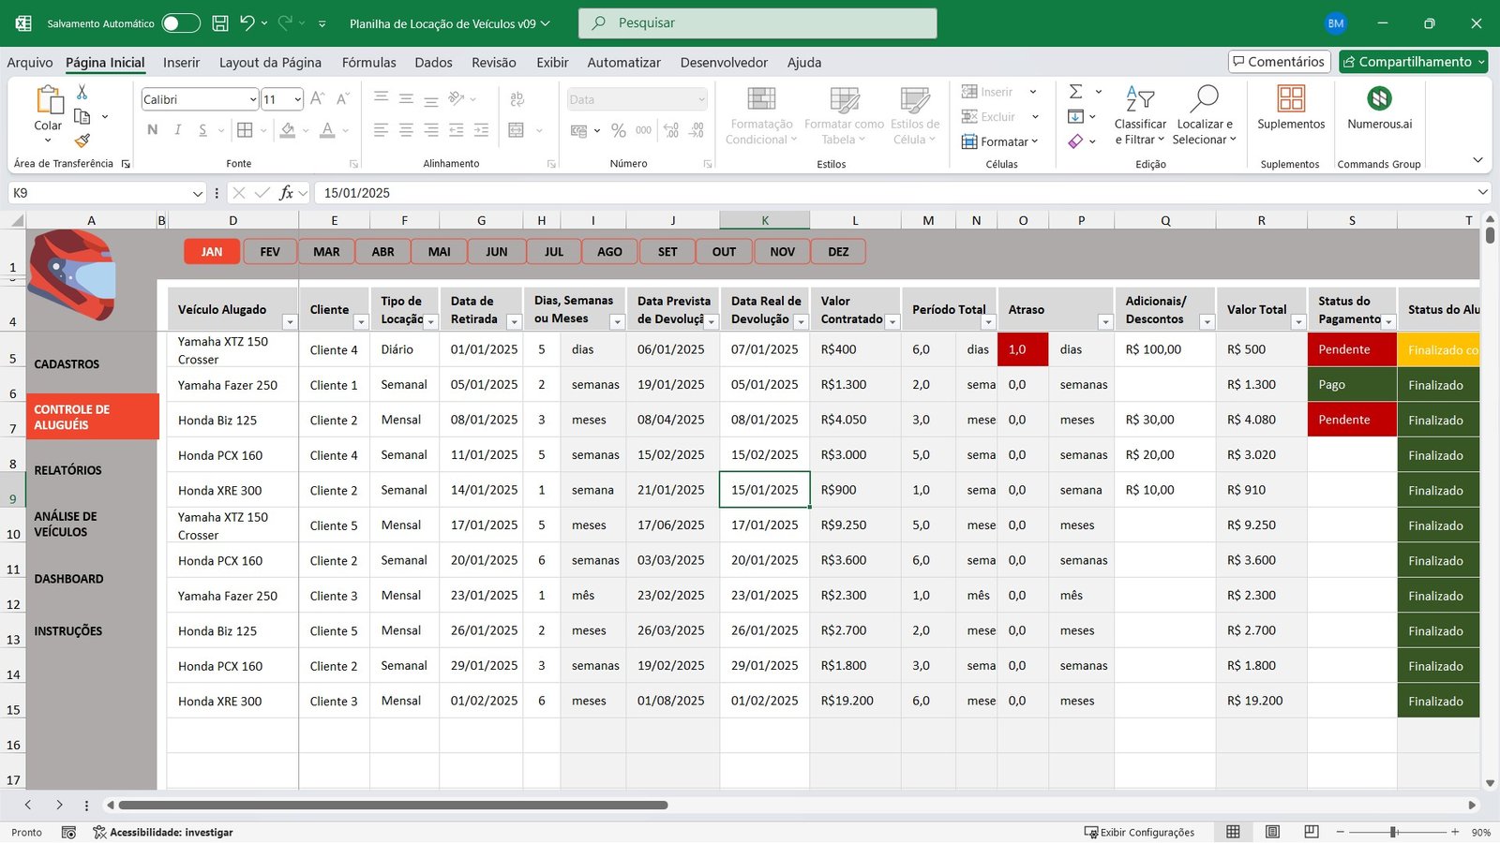Toggle italic formatting I button
The width and height of the screenshot is (1500, 843).
[x=177, y=130]
